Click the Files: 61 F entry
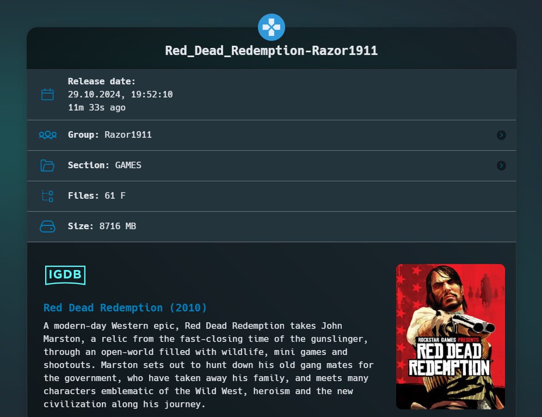The width and height of the screenshot is (542, 417). point(97,196)
